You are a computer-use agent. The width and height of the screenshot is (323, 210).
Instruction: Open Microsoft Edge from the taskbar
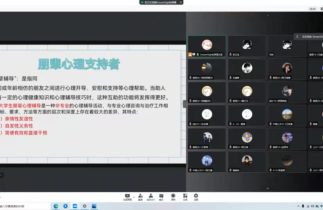point(56,206)
